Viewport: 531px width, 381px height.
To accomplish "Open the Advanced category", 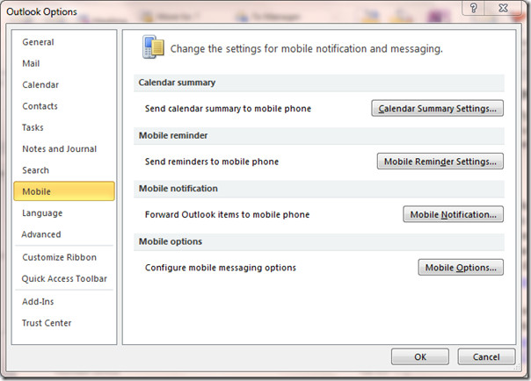I will tap(64, 234).
